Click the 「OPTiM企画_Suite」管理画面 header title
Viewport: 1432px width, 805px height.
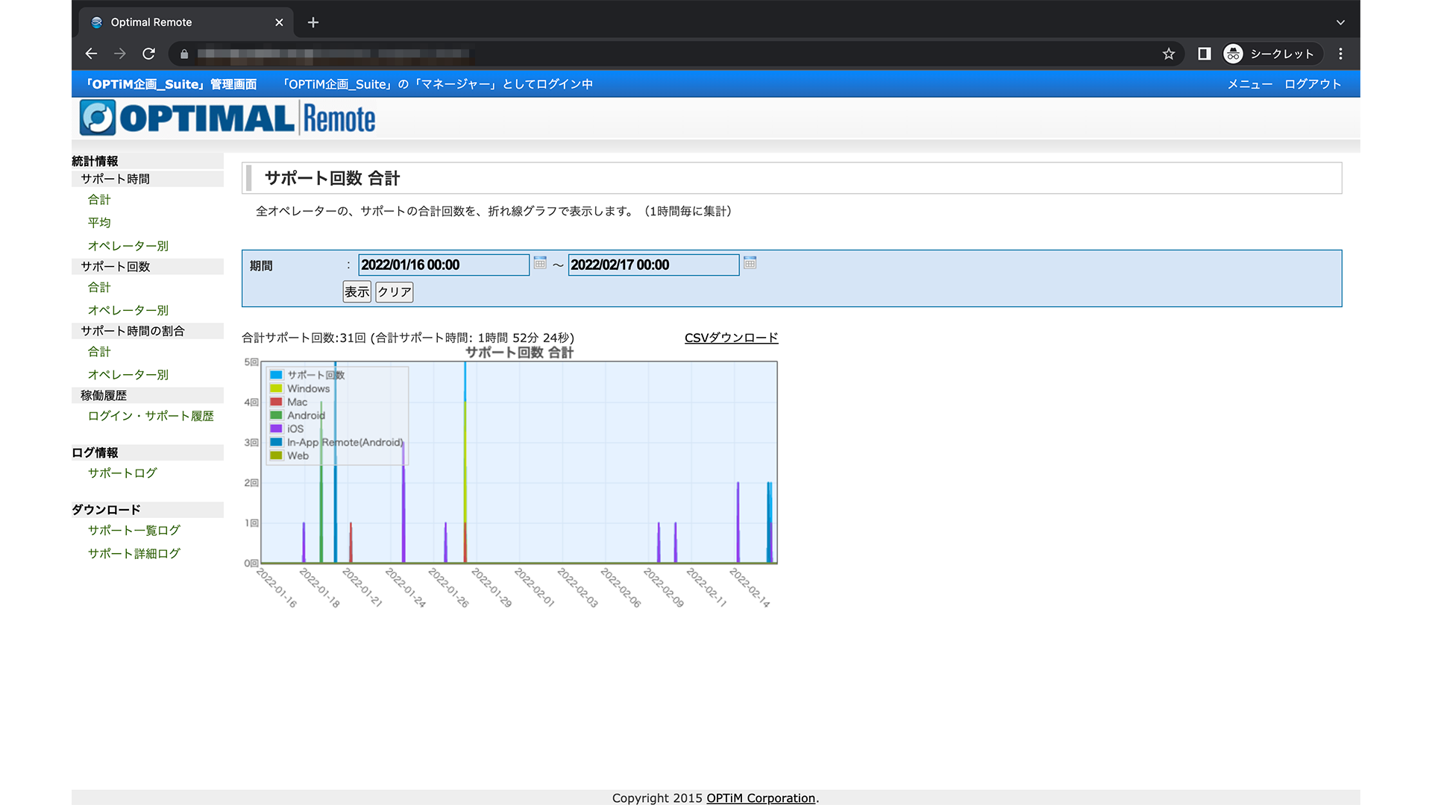[x=171, y=84]
